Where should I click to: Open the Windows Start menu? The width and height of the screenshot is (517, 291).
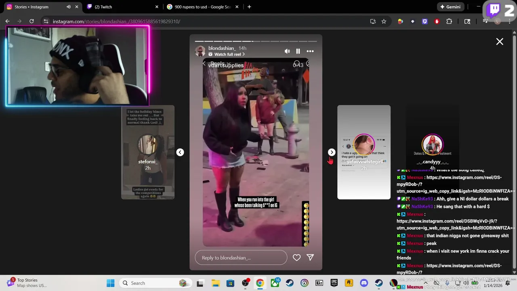point(110,283)
